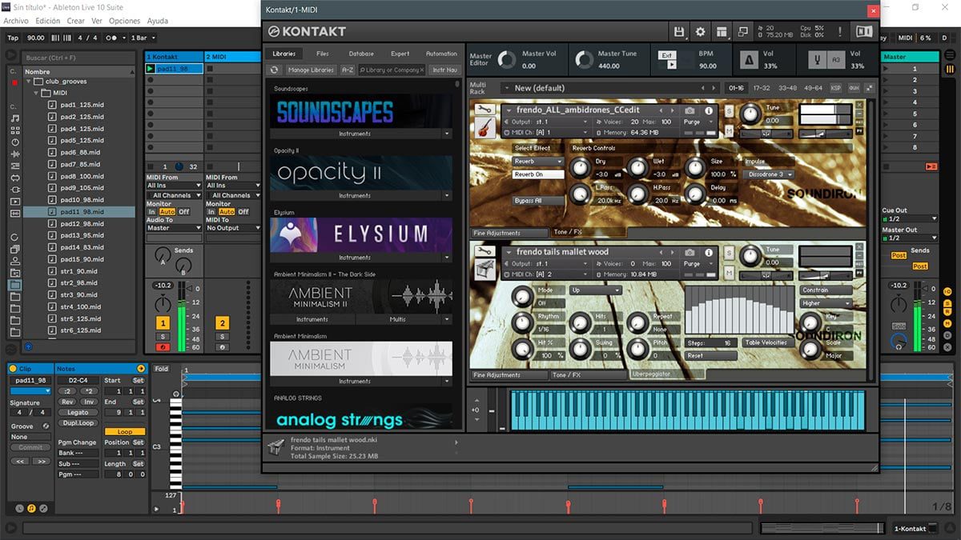Adjust the Kontakt Master Vol knob
The image size is (961, 540).
[507, 60]
